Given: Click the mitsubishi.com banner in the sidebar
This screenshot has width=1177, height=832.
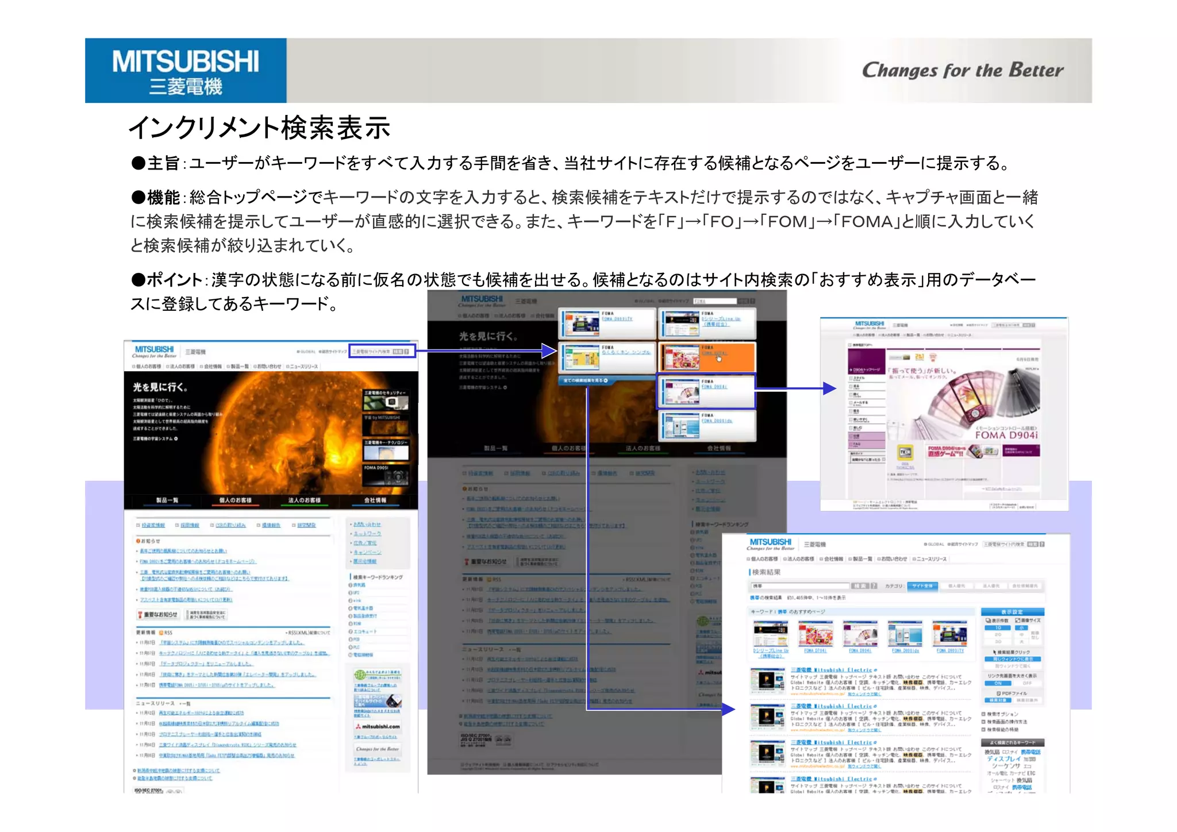Looking at the screenshot, I should point(378,726).
